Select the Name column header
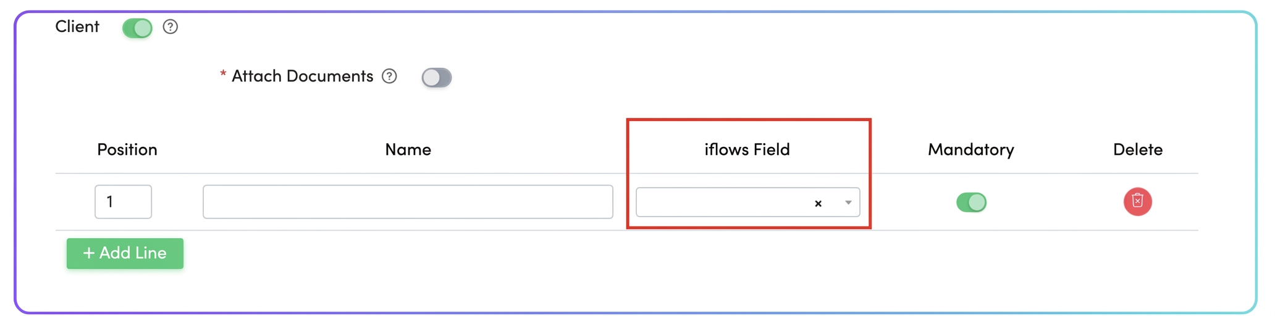This screenshot has height=316, width=1275. pos(408,149)
